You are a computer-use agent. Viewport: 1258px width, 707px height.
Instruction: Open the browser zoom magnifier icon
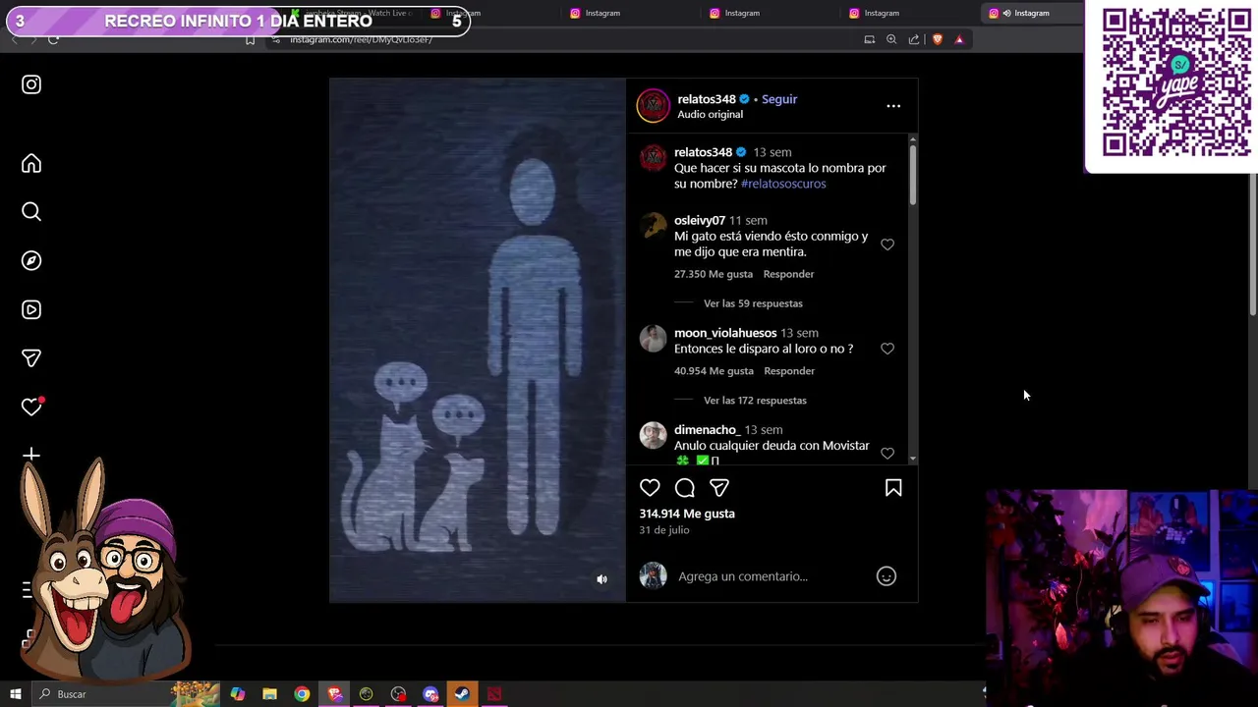tap(891, 39)
